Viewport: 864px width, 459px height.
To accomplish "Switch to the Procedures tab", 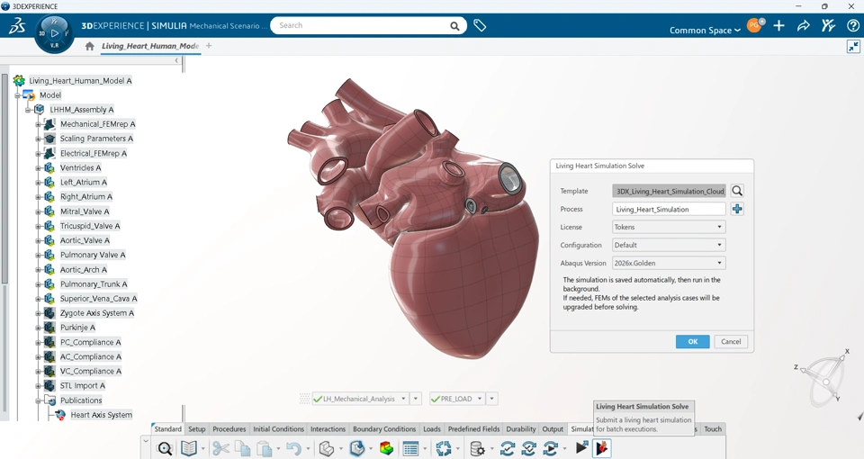I will click(229, 428).
